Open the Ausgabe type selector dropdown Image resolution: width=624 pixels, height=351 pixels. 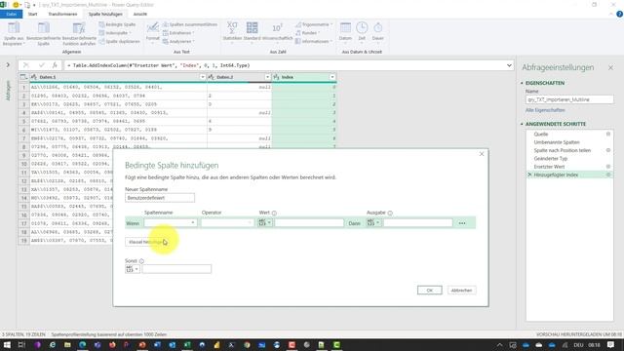pyautogui.click(x=372, y=223)
